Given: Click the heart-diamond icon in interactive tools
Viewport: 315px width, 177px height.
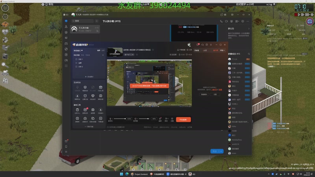Looking at the screenshot, I should (x=93, y=96).
